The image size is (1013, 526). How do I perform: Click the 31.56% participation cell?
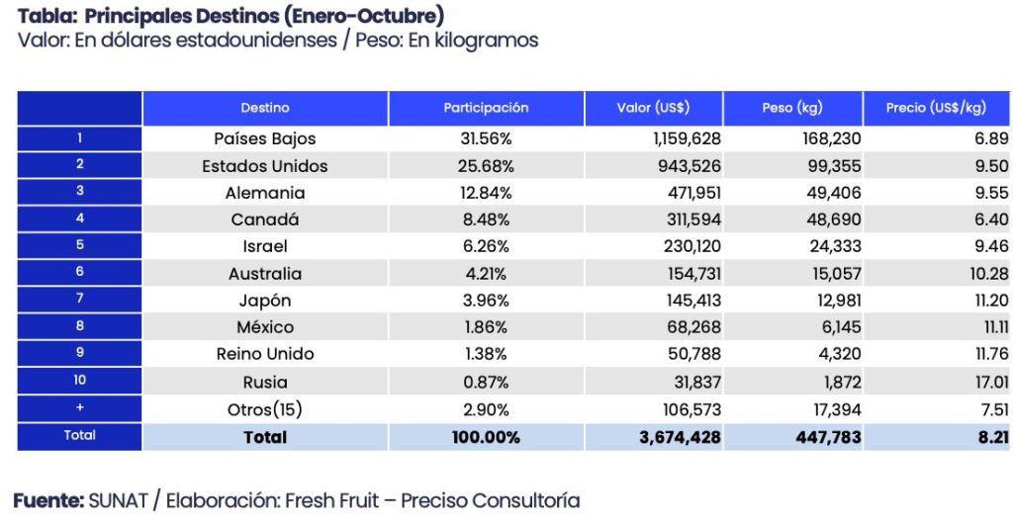pyautogui.click(x=486, y=139)
